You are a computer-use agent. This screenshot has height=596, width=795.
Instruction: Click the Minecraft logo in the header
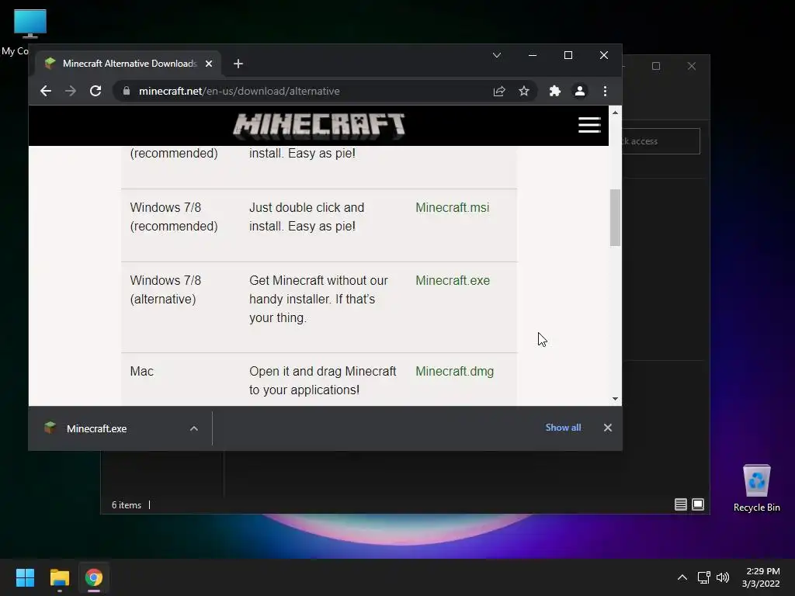(319, 126)
